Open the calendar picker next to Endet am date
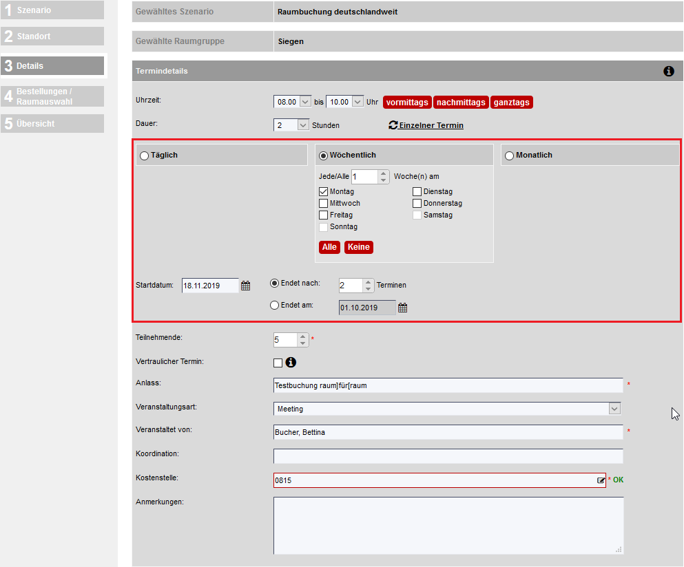Image resolution: width=684 pixels, height=567 pixels. [x=403, y=308]
